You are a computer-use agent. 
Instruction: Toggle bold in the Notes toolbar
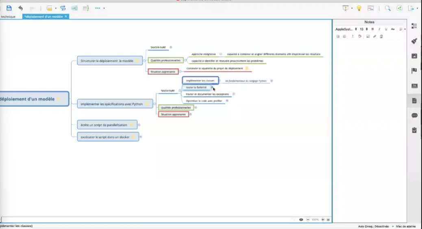372,29
